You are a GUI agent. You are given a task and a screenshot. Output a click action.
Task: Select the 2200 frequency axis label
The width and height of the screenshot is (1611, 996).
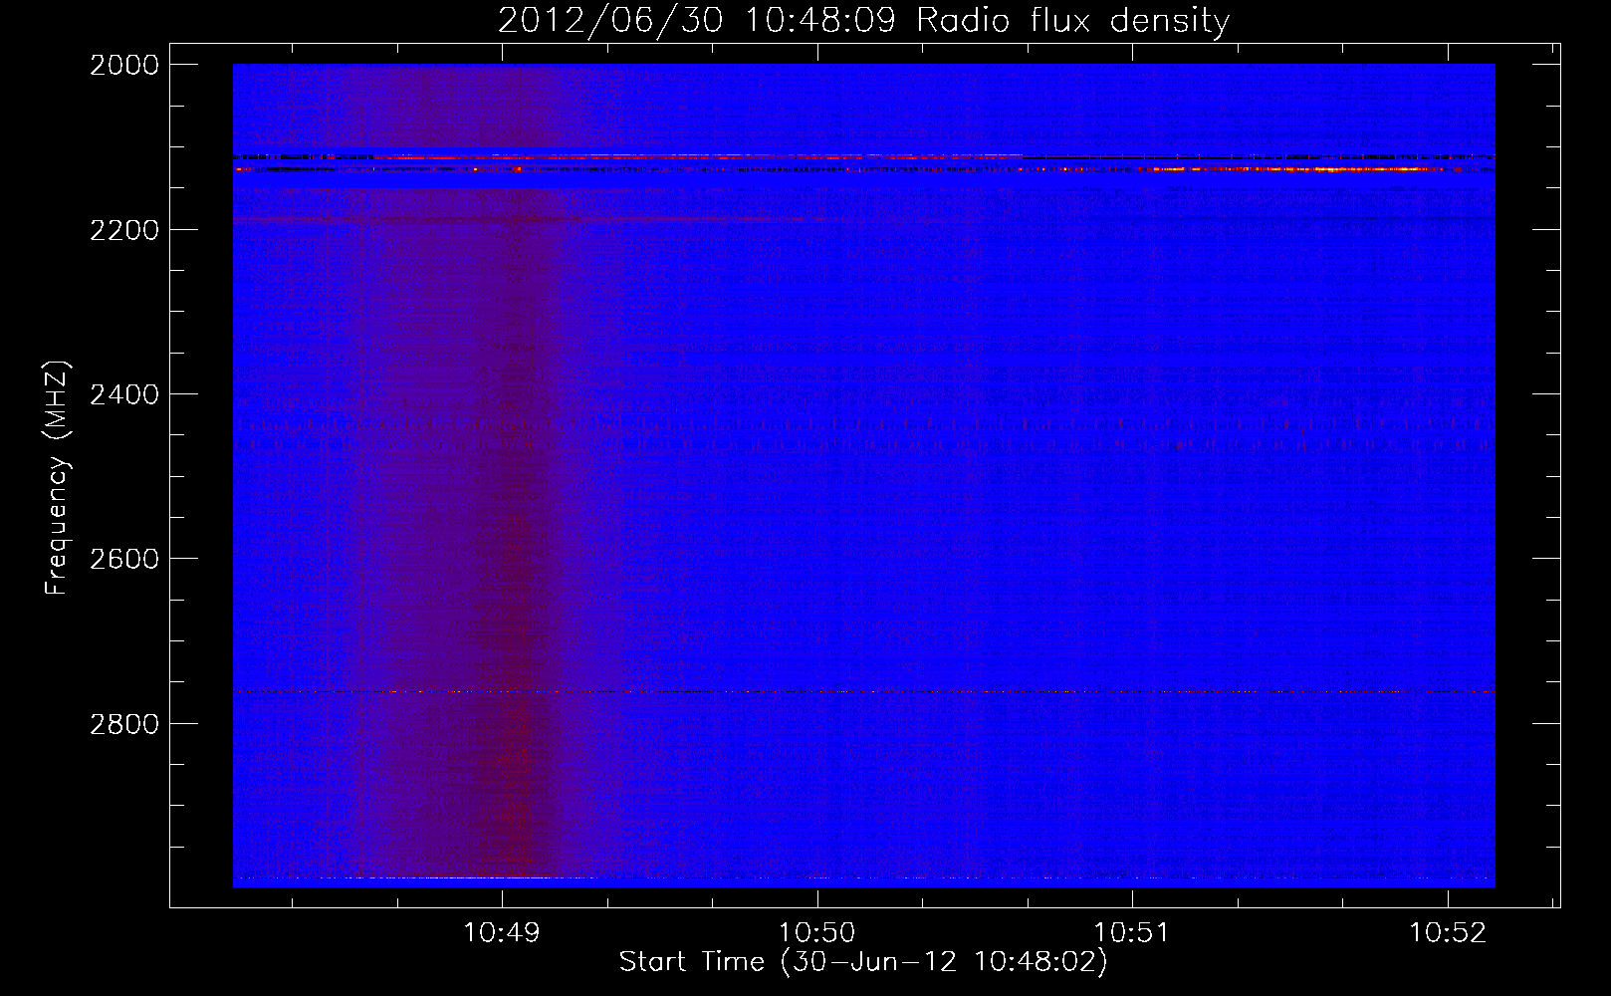point(124,230)
